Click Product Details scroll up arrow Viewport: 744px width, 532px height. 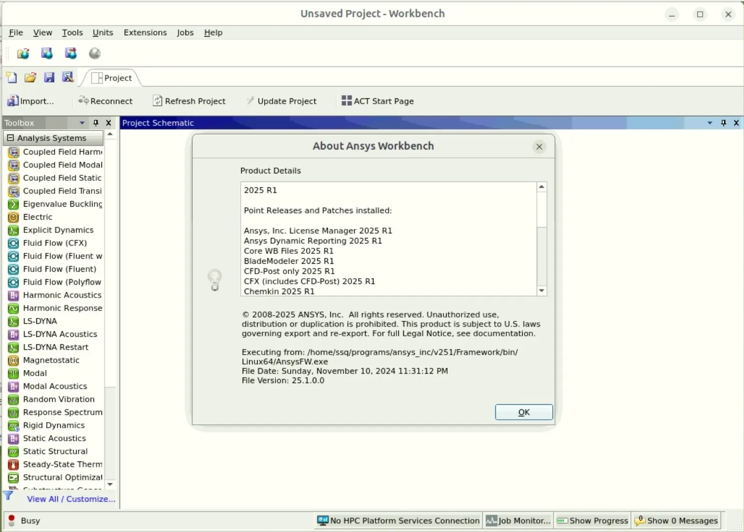(x=542, y=187)
